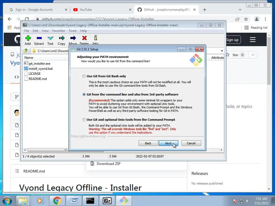Click the Chrome address bar URL
This screenshot has width=275, height=206.
point(98,19)
